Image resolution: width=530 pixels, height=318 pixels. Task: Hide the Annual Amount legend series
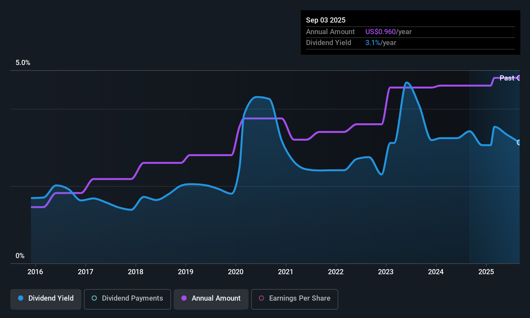point(211,298)
